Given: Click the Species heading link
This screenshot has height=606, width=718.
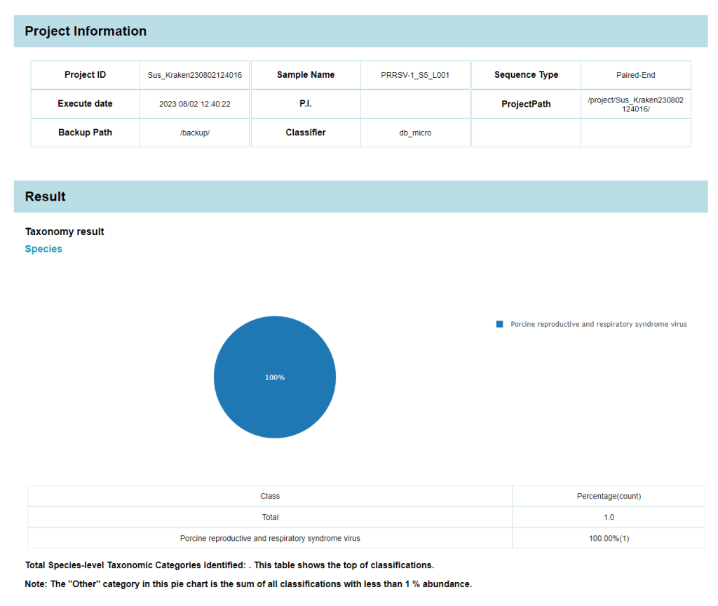Looking at the screenshot, I should tap(43, 249).
